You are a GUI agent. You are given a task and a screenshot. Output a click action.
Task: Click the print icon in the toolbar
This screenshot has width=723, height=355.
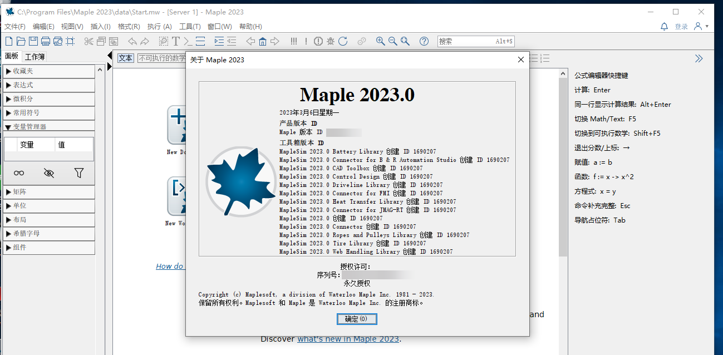click(46, 41)
